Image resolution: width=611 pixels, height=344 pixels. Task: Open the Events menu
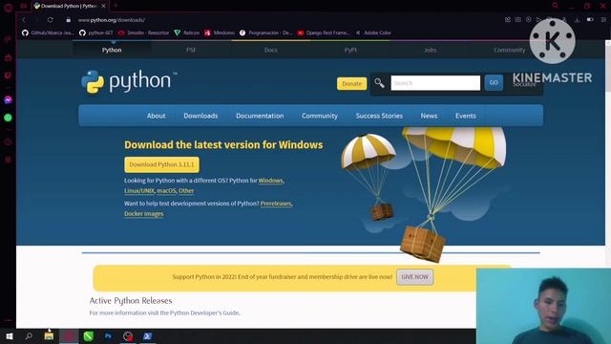pos(466,116)
